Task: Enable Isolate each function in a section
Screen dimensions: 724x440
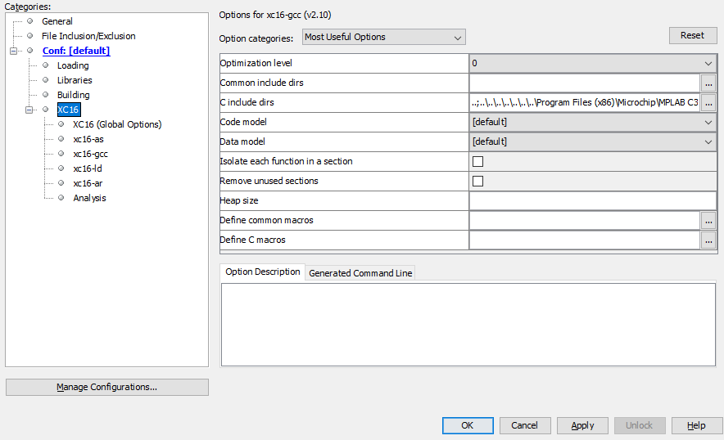Action: pyautogui.click(x=478, y=161)
